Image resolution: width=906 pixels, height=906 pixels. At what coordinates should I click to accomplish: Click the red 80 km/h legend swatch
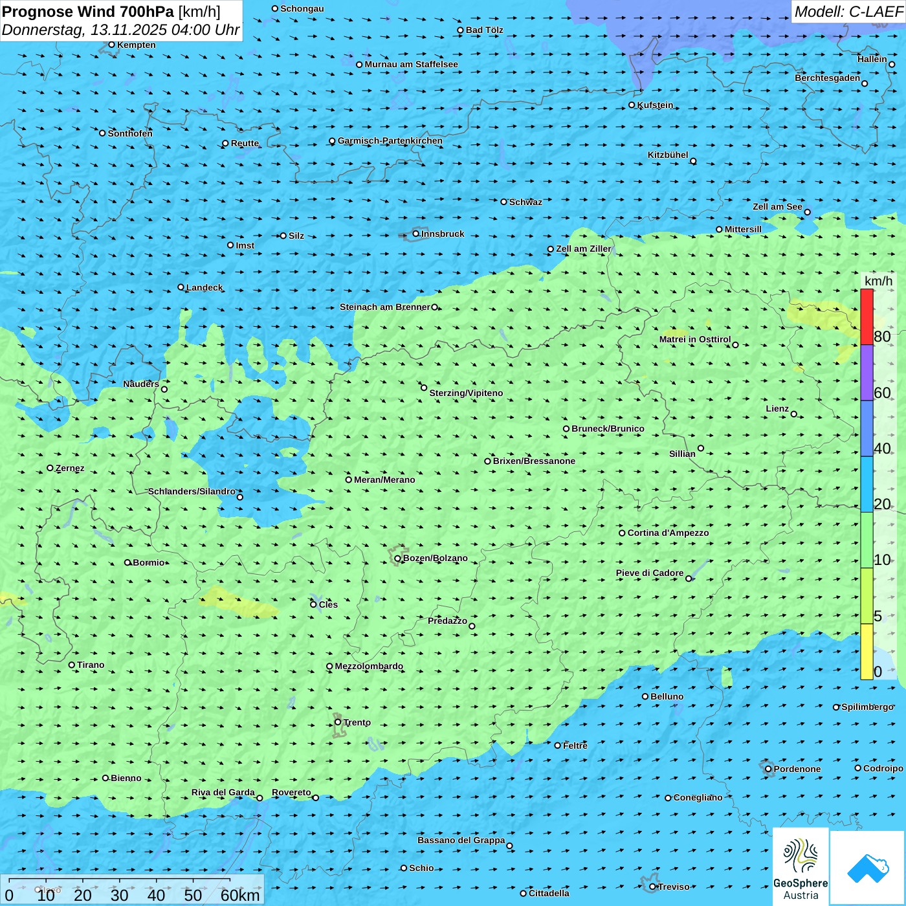[867, 316]
